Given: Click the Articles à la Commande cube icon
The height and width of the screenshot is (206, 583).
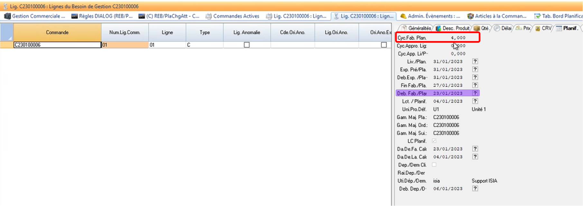Looking at the screenshot, I should click(x=470, y=16).
